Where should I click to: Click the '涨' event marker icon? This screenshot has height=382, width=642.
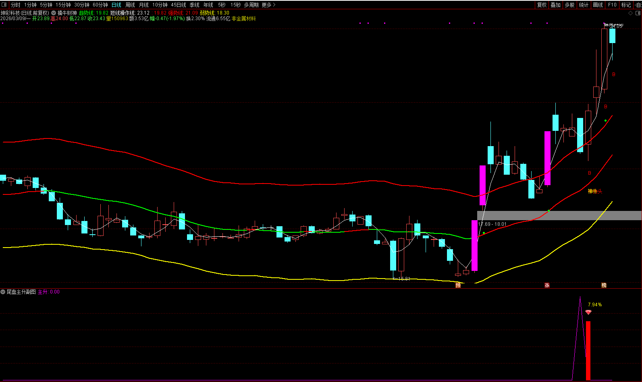547,285
